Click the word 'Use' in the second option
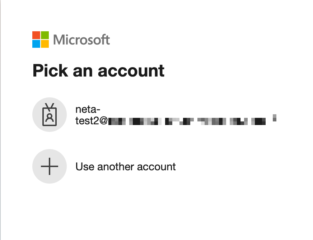This screenshot has width=313, height=240. (85, 167)
